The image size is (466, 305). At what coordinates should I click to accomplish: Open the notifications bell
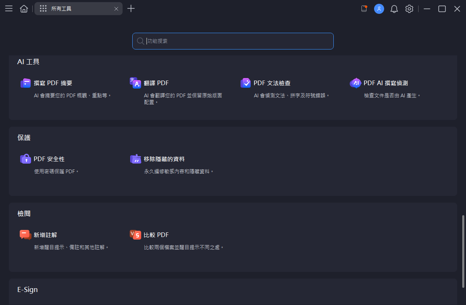click(x=394, y=9)
